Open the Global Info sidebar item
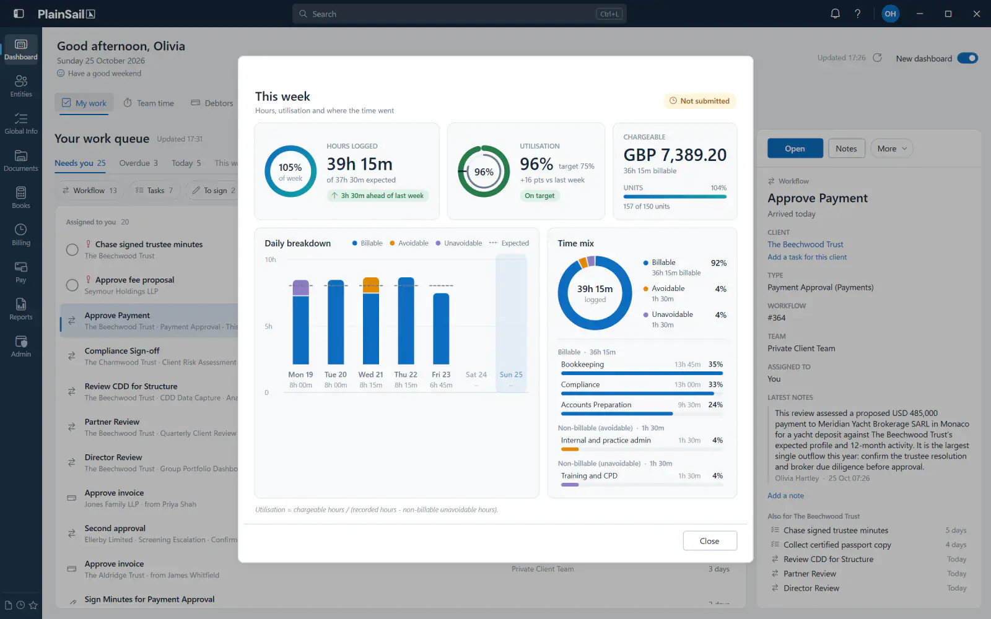This screenshot has height=619, width=991. click(21, 124)
